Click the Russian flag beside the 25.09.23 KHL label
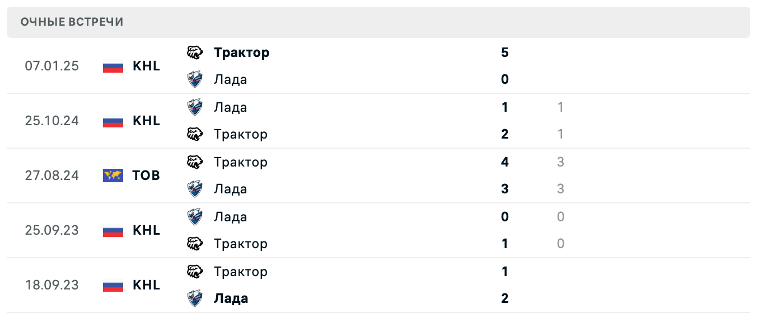Image resolution: width=758 pixels, height=323 pixels. [x=113, y=230]
